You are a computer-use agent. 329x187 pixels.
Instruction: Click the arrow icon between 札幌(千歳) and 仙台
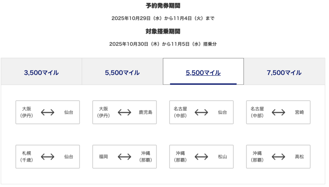pos(48,157)
